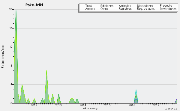
Task: Click the Otros legend label
Action: pos(104,9)
